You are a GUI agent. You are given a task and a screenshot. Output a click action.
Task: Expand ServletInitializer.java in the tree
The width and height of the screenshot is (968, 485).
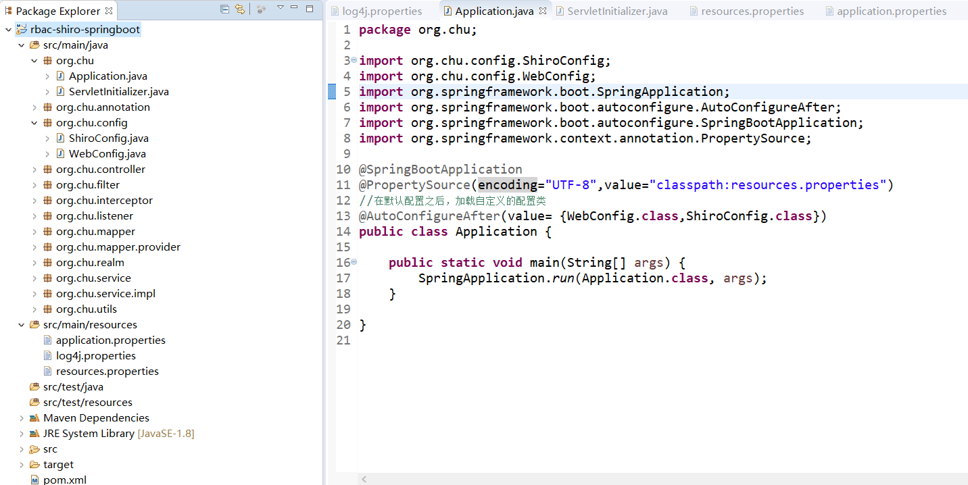[47, 92]
